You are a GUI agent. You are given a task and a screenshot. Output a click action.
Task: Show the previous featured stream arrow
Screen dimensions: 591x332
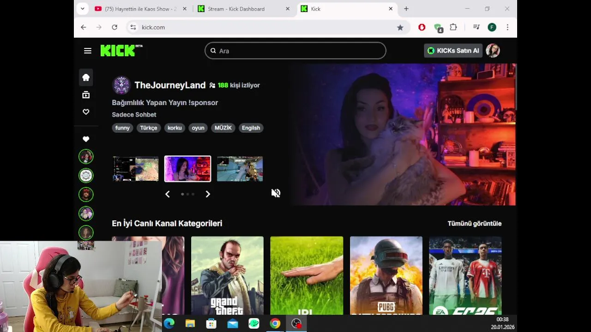coord(168,194)
